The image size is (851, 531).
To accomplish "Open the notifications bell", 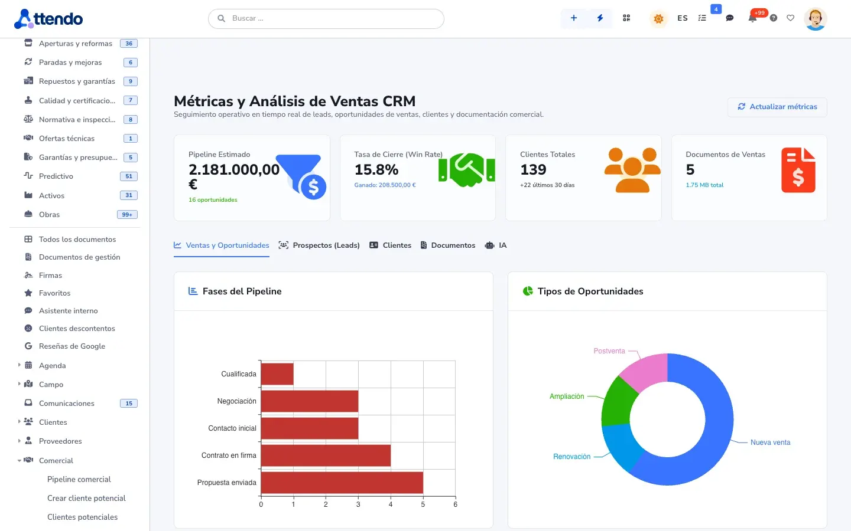I will [752, 18].
